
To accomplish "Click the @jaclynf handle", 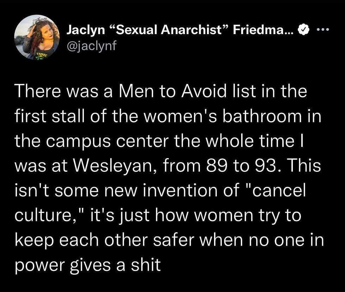I will pyautogui.click(x=90, y=45).
